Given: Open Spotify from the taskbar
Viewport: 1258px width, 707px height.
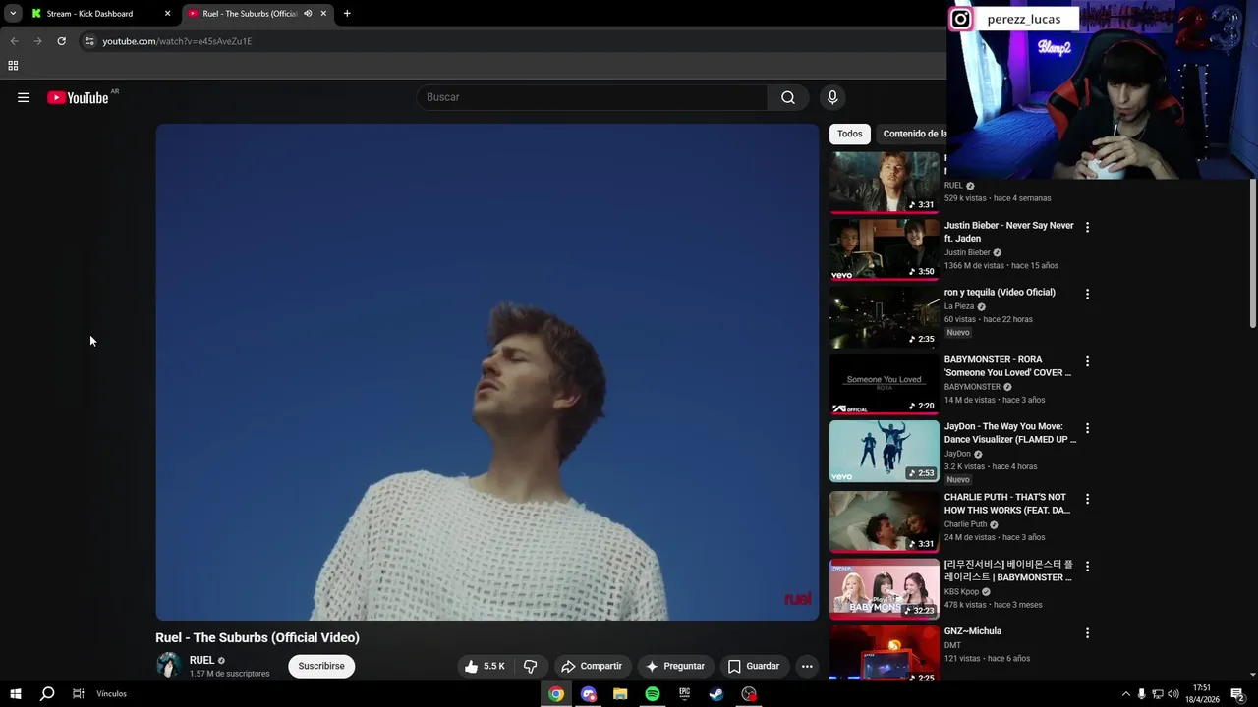Looking at the screenshot, I should coord(653,694).
